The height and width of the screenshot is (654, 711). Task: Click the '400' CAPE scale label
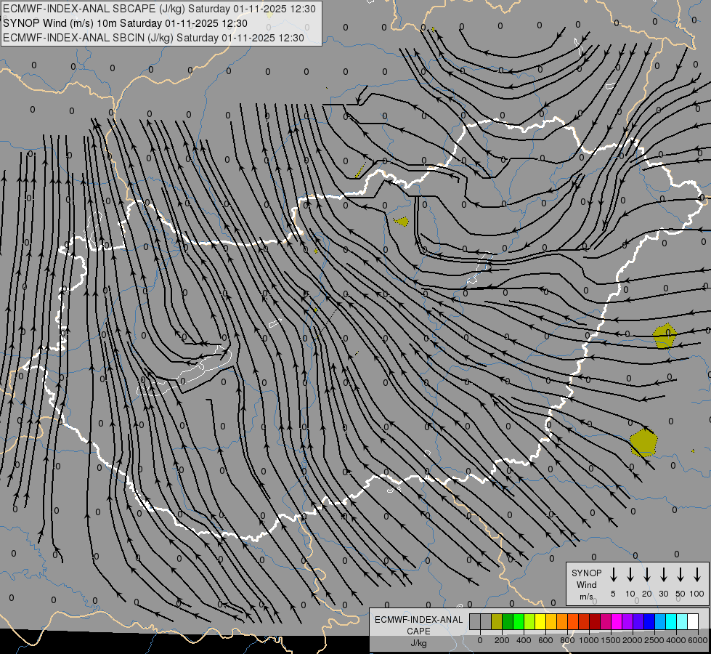click(524, 640)
